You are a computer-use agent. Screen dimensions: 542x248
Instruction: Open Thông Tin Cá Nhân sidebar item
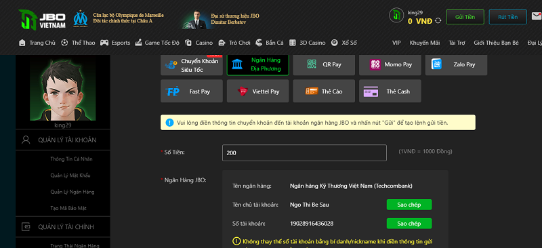pyautogui.click(x=71, y=159)
